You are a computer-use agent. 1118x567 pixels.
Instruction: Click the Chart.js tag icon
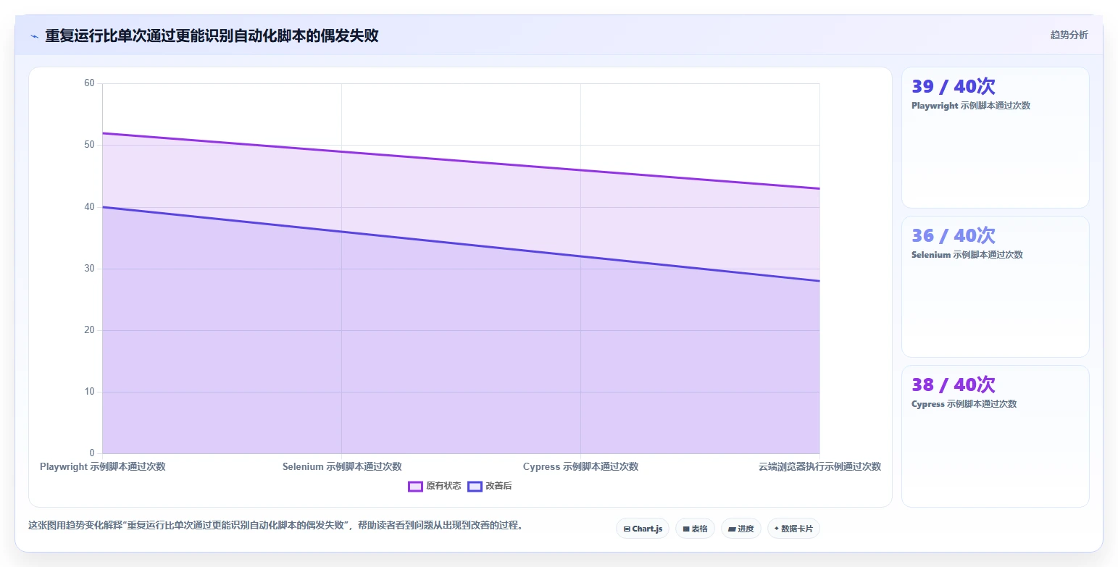(627, 529)
